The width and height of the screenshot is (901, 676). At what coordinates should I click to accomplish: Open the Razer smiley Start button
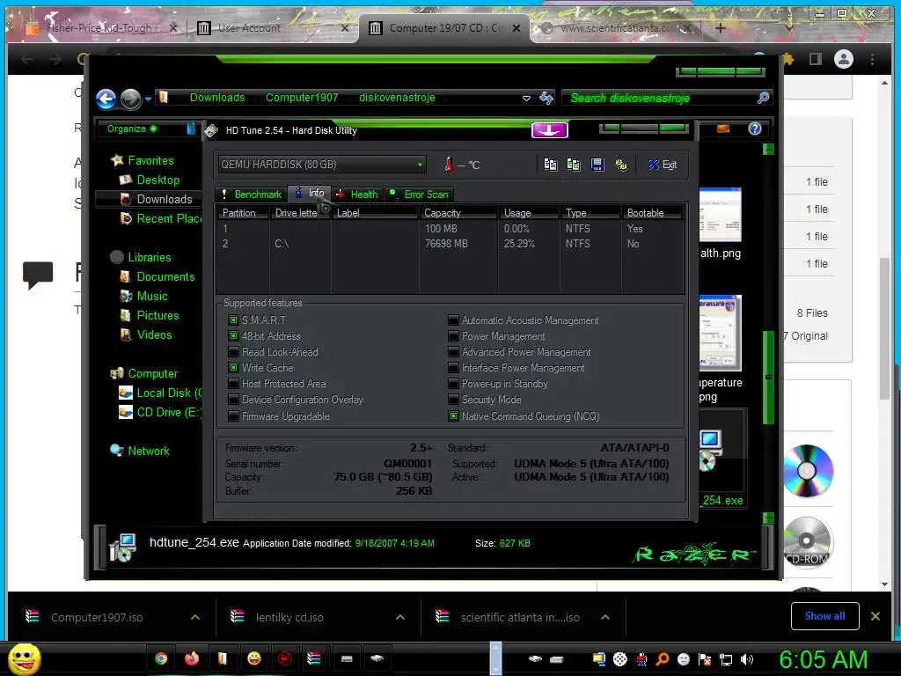(24, 658)
